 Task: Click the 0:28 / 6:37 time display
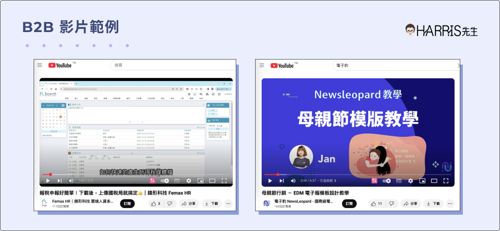[x=308, y=181]
